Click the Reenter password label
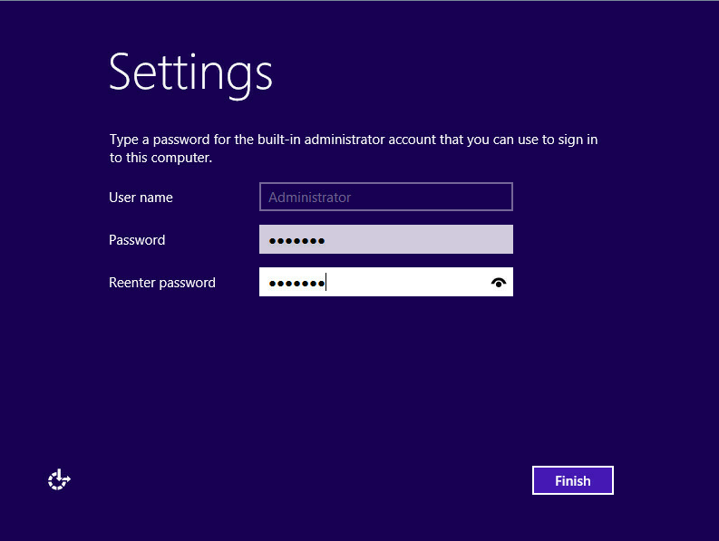Screen dimensions: 719x541 pyautogui.click(x=162, y=283)
